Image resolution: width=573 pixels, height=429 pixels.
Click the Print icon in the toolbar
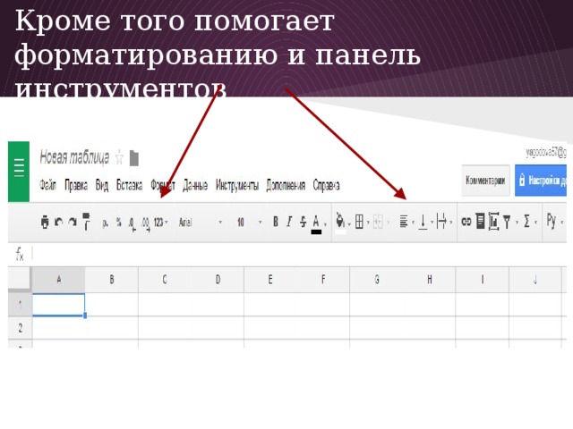(x=45, y=222)
